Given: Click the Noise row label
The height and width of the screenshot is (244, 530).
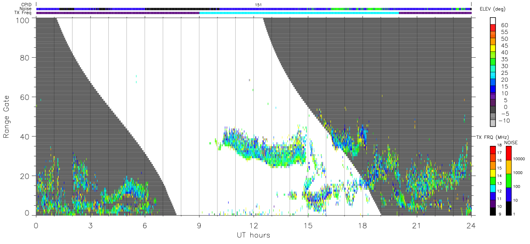Looking at the screenshot, I should pos(25,9).
